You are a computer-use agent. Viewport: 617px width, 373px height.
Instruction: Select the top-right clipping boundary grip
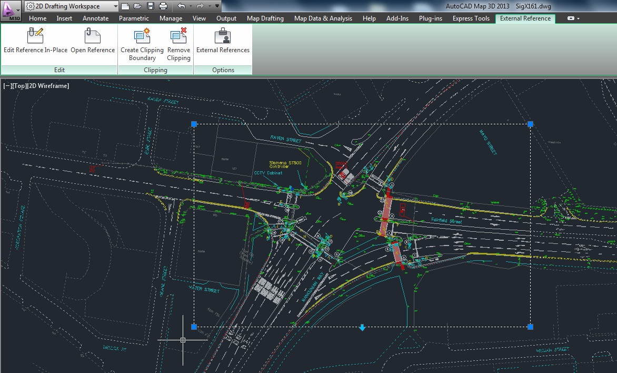click(x=530, y=124)
